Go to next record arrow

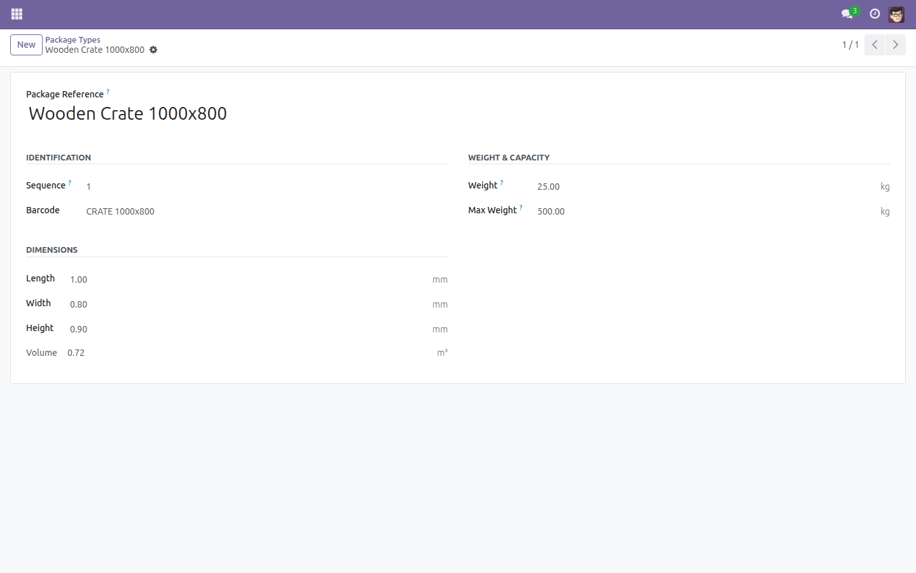point(895,45)
